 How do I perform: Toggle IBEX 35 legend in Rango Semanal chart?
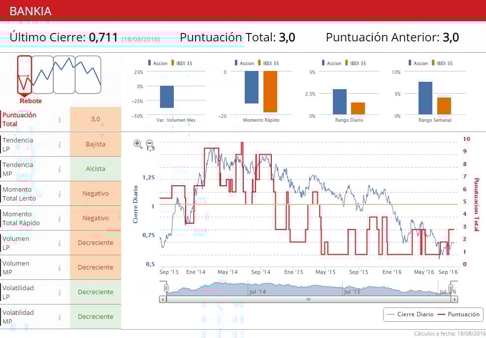[442, 63]
